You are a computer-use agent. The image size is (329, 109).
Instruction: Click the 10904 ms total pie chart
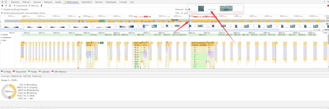pos(9,91)
